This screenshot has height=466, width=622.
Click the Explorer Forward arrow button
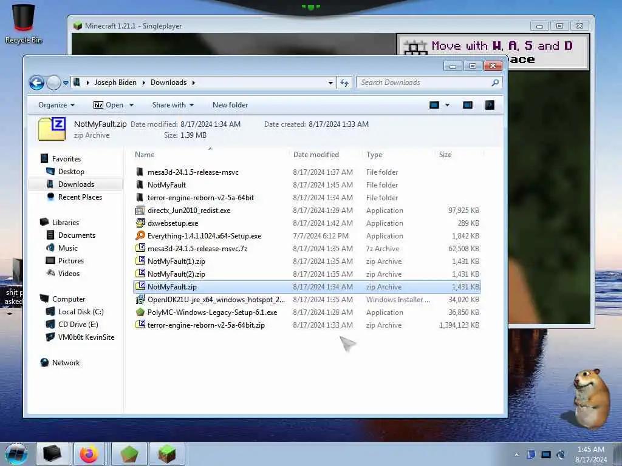53,83
